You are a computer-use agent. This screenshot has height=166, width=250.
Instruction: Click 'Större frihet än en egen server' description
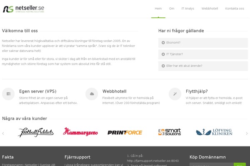click(x=48, y=100)
